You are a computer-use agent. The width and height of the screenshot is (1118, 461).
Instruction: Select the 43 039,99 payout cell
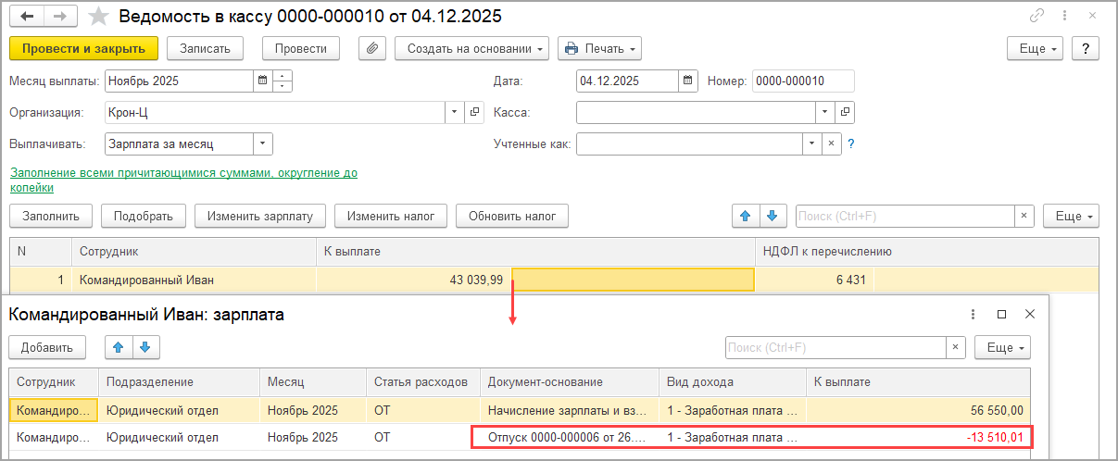point(414,280)
